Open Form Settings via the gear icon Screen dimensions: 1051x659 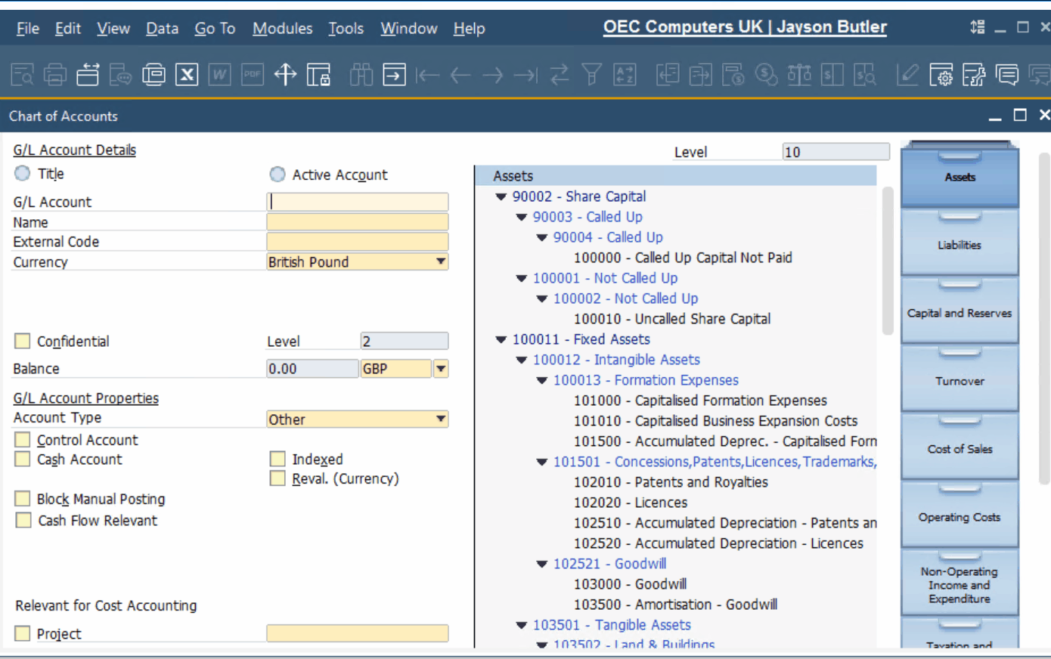[941, 75]
